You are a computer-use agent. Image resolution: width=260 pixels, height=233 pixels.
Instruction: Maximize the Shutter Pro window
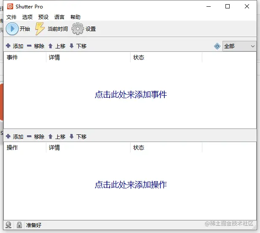(228, 6)
